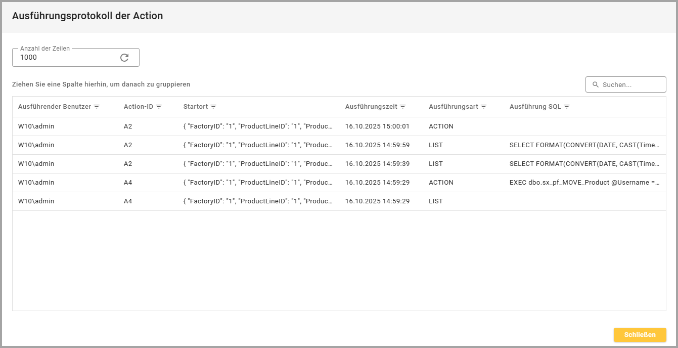This screenshot has height=348, width=678.
Task: Click the magnifier icon in search box
Action: (x=595, y=85)
